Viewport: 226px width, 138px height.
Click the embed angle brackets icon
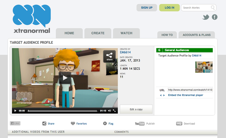pyautogui.click(x=162, y=95)
